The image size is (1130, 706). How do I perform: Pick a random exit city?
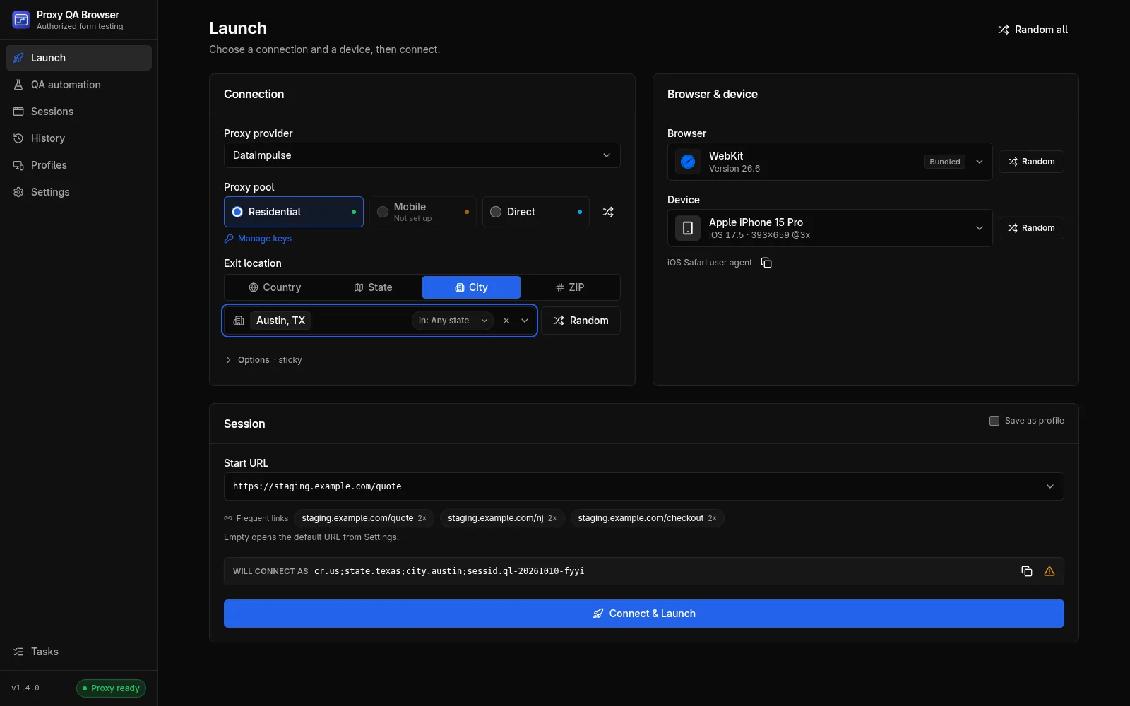click(x=581, y=321)
